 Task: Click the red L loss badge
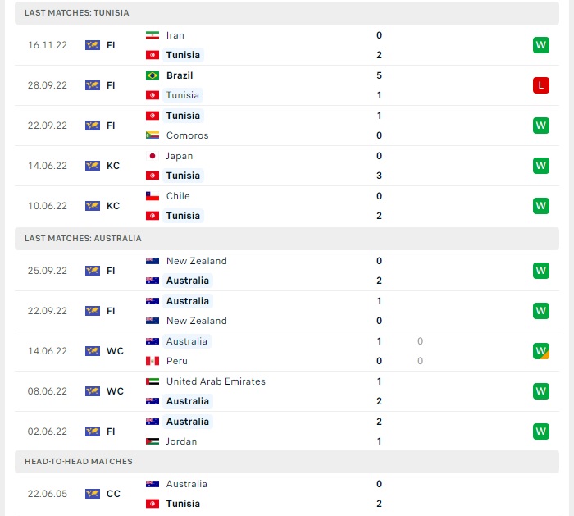[540, 85]
